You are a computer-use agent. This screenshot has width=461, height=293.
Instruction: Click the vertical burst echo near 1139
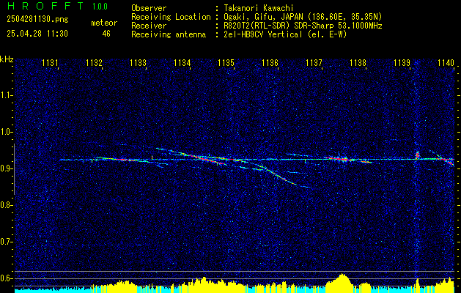[x=417, y=155]
